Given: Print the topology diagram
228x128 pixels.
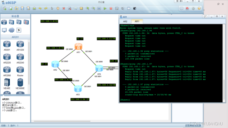Looking at the screenshot, I should pos(34,9).
